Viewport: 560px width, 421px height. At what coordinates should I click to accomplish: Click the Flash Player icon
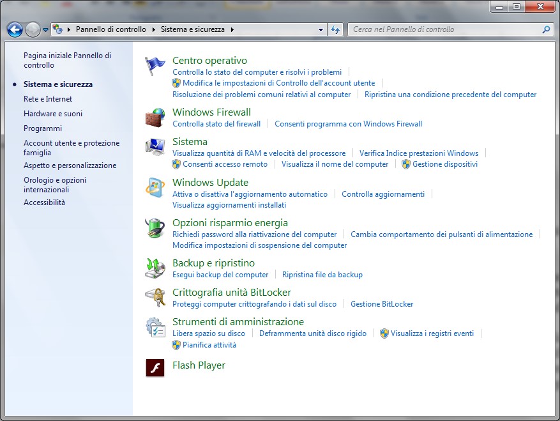tap(155, 368)
